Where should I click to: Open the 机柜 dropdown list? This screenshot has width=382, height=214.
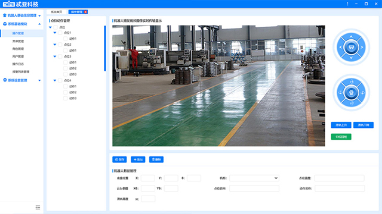pos(254,178)
